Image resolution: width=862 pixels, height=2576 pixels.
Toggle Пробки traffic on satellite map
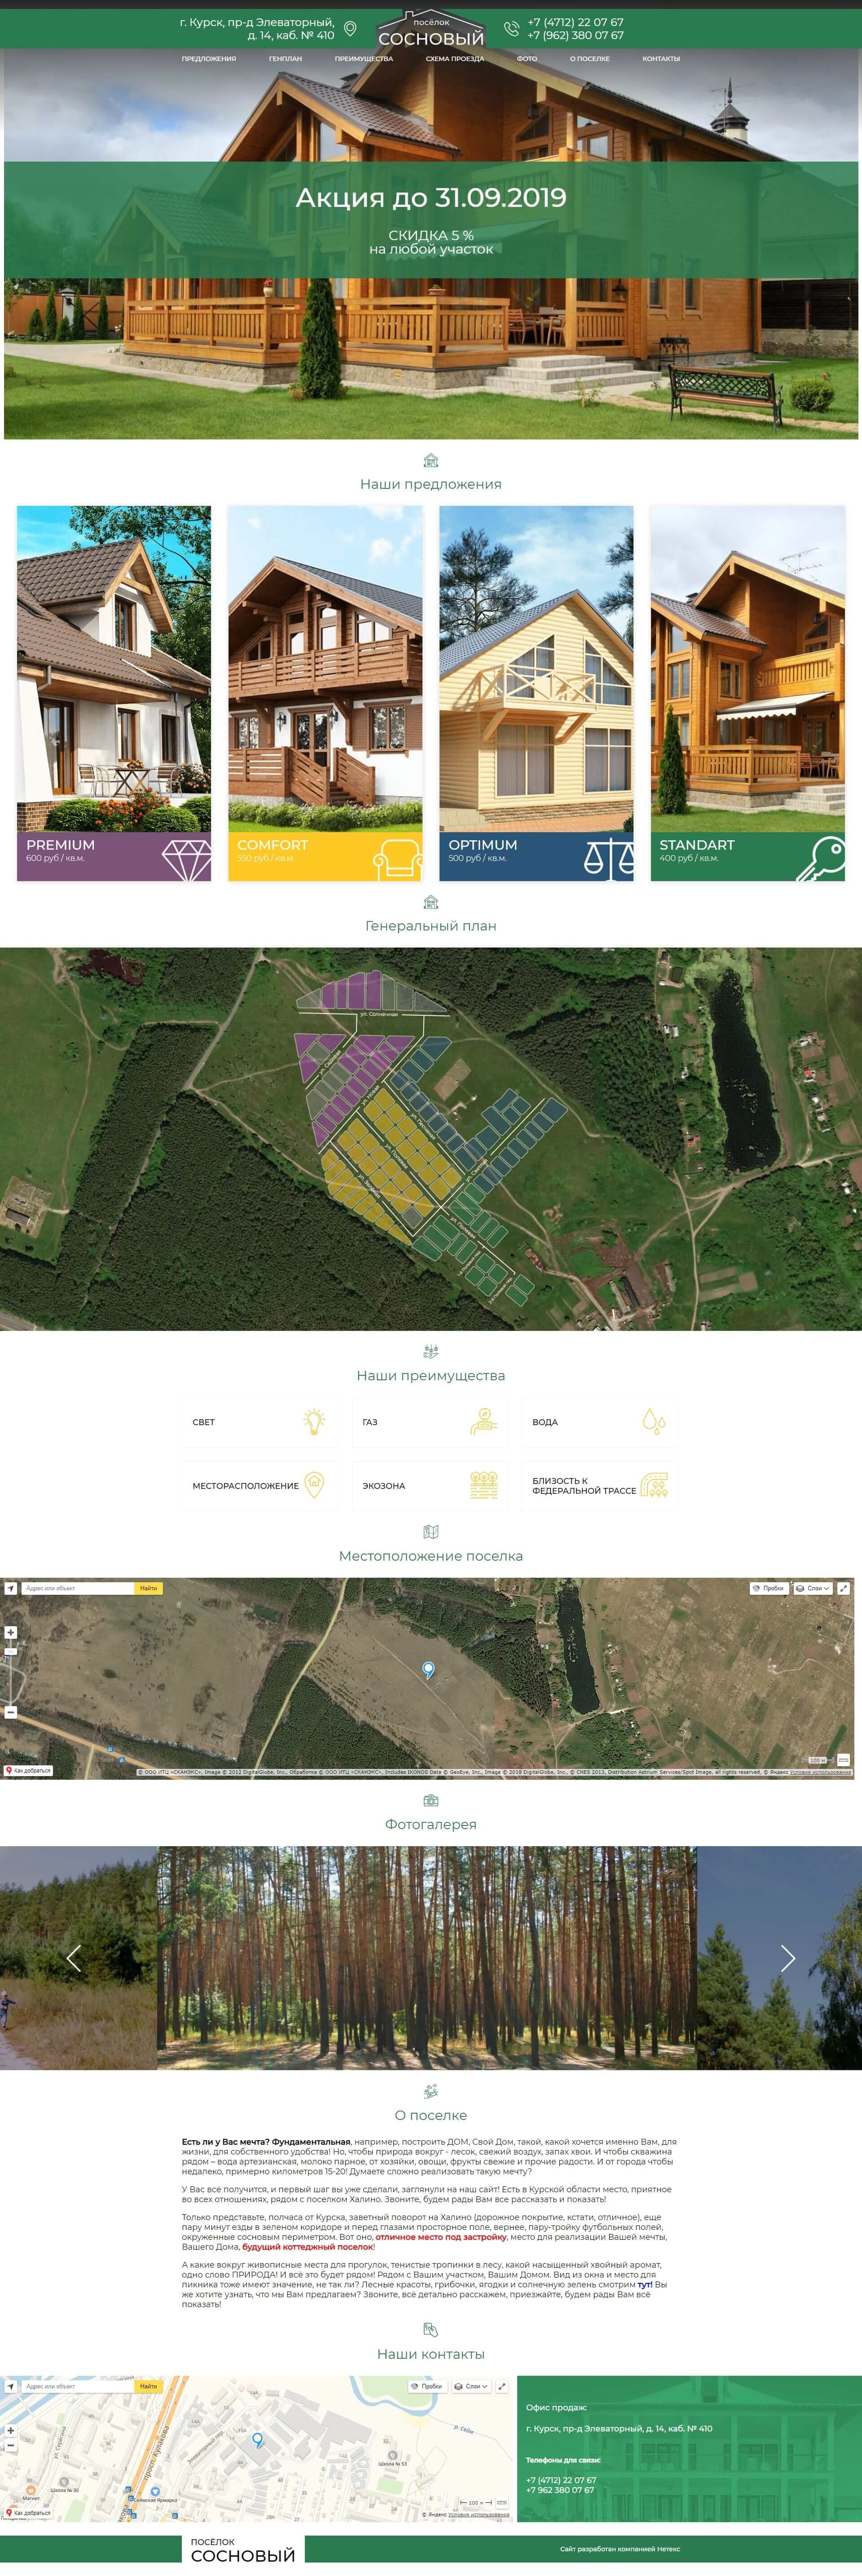click(x=769, y=1588)
